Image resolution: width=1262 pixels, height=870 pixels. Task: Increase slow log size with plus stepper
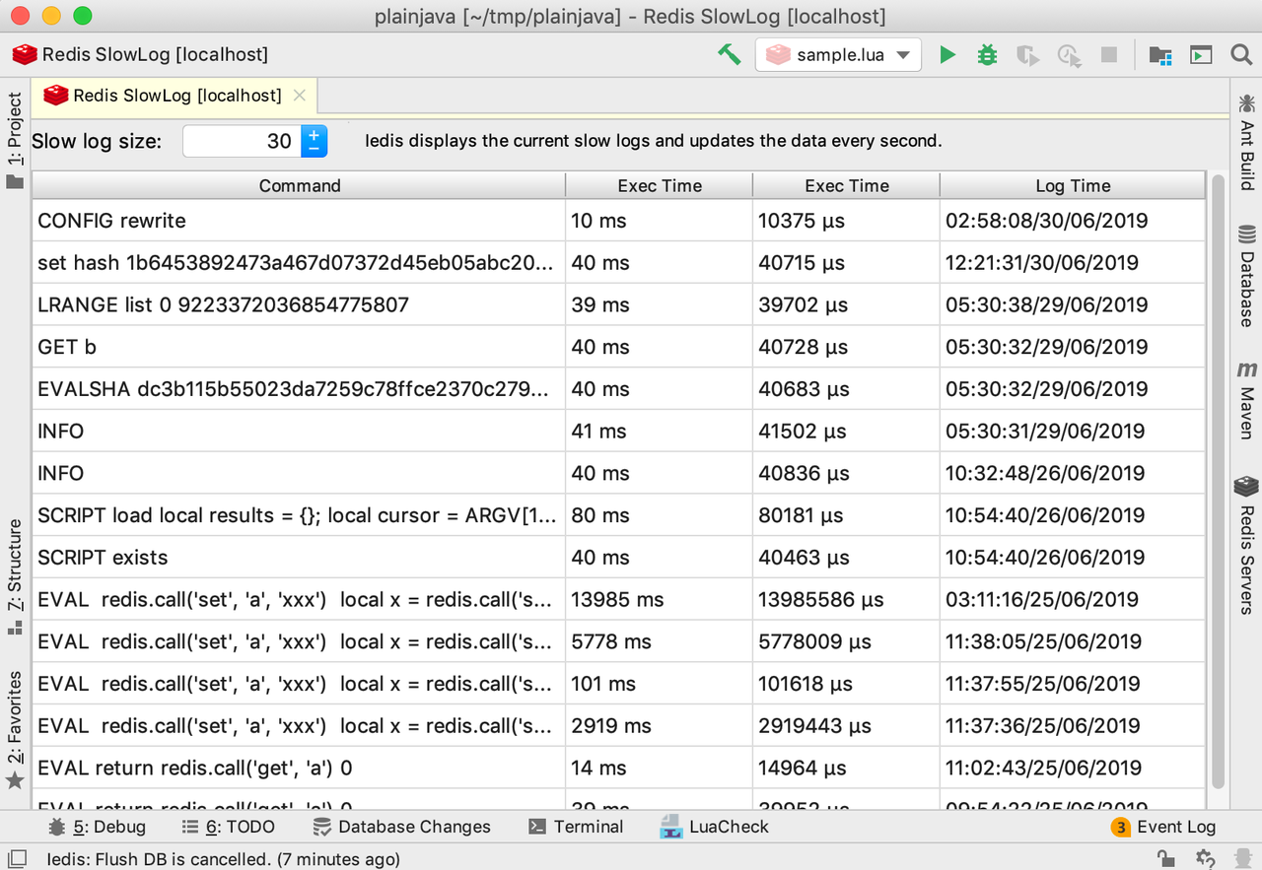[314, 134]
